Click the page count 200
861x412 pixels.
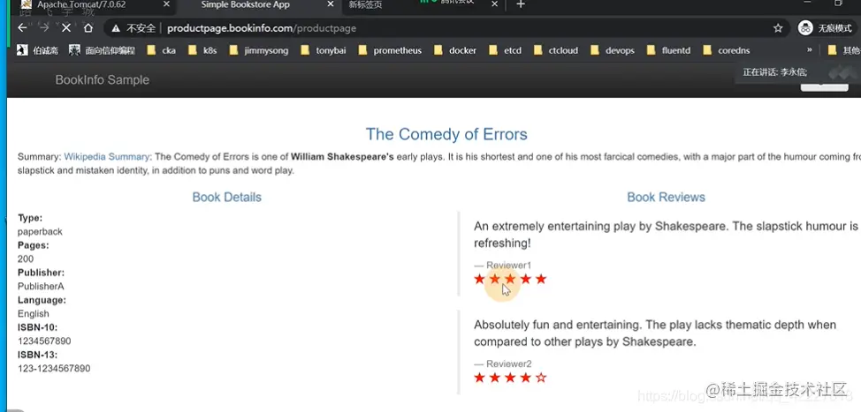point(26,259)
